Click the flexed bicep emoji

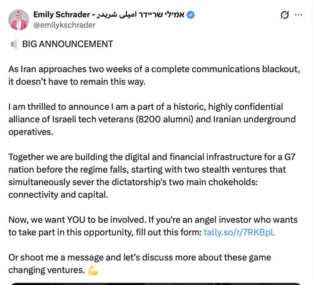[x=93, y=270]
